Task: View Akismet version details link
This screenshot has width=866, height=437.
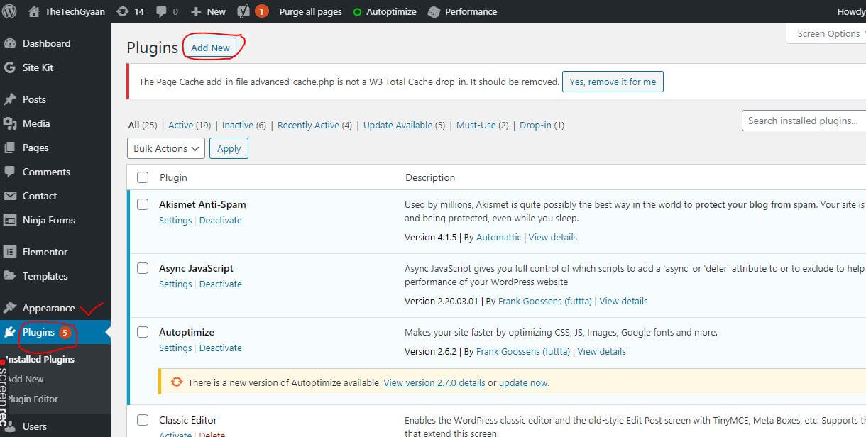Action: 553,237
